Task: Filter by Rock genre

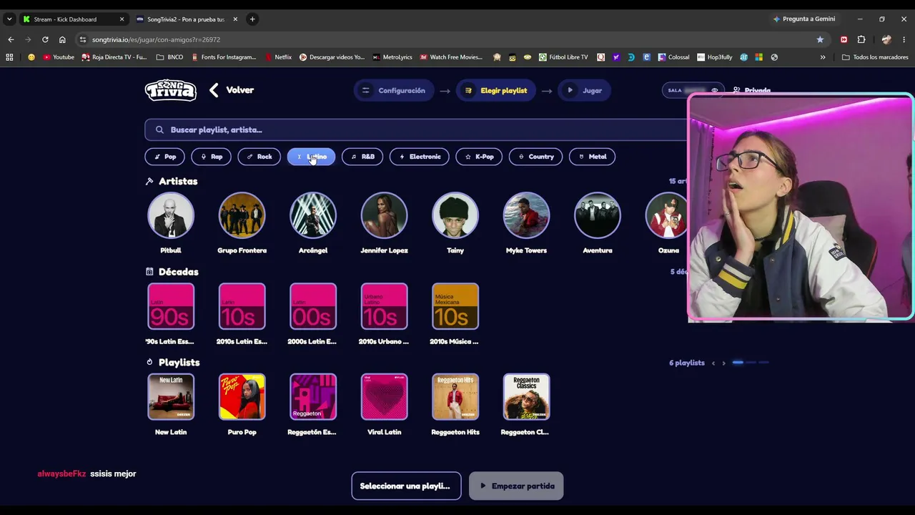Action: point(259,157)
